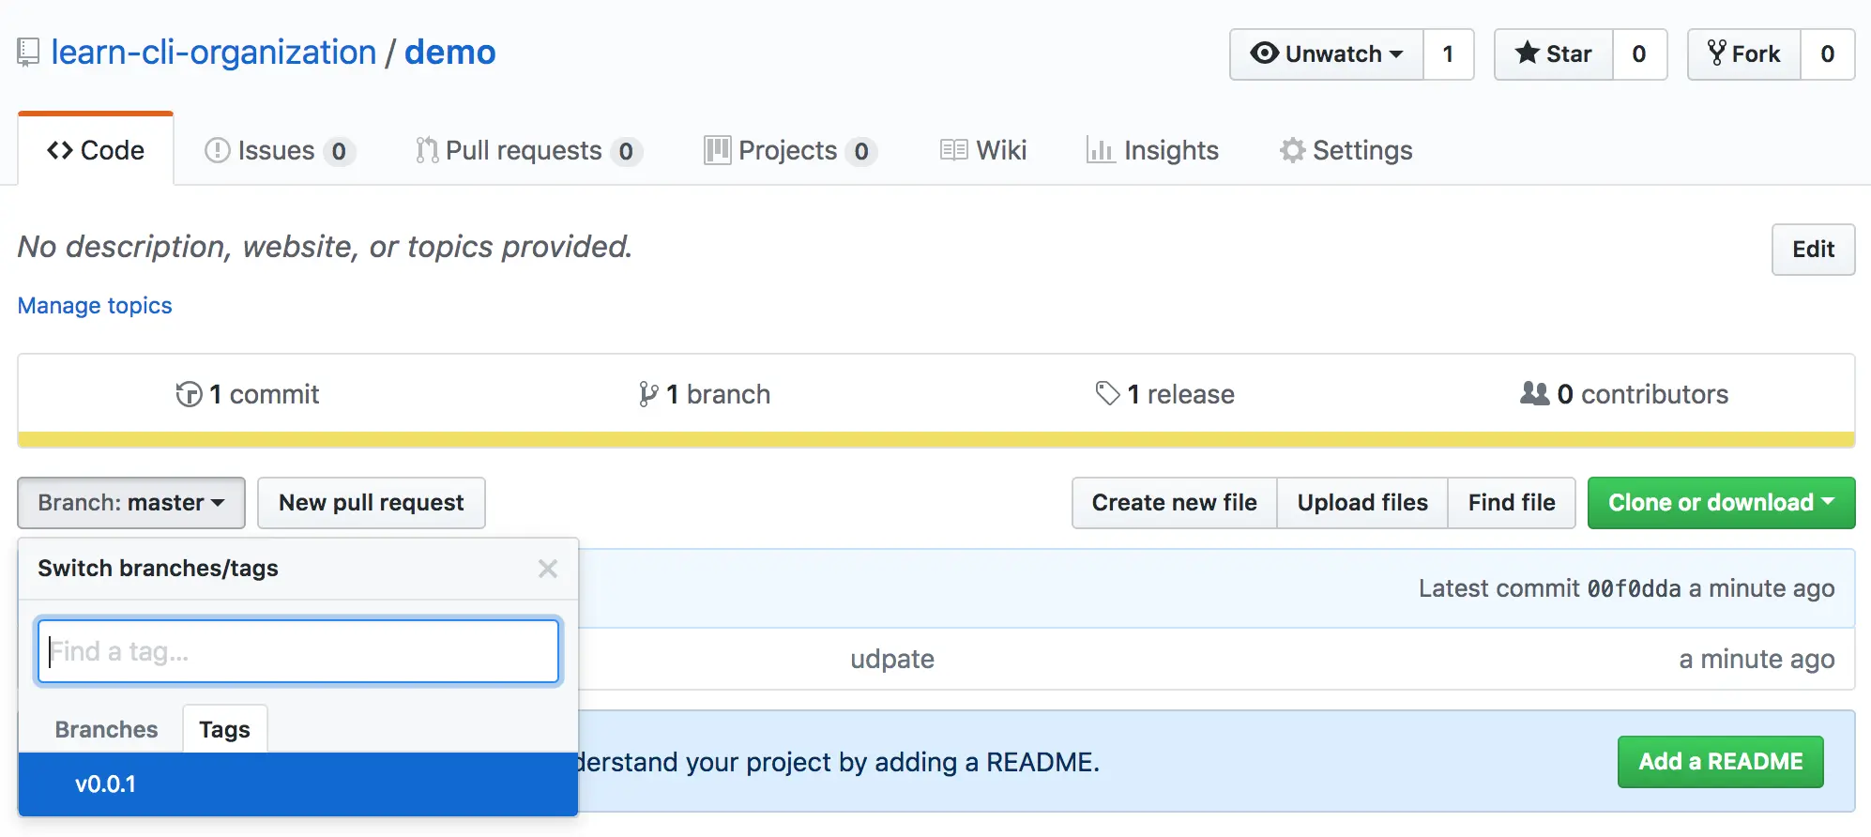The width and height of the screenshot is (1871, 837).
Task: Toggle Unwatch repository notifications dropdown
Action: tap(1327, 54)
